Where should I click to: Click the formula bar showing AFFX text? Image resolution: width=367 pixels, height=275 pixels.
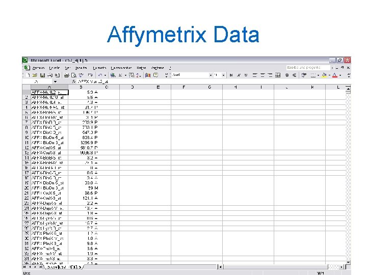tap(213, 81)
